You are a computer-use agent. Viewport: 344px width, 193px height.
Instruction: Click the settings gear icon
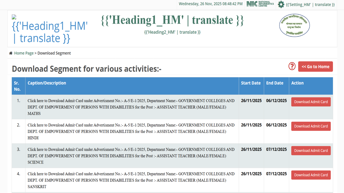pos(281,5)
